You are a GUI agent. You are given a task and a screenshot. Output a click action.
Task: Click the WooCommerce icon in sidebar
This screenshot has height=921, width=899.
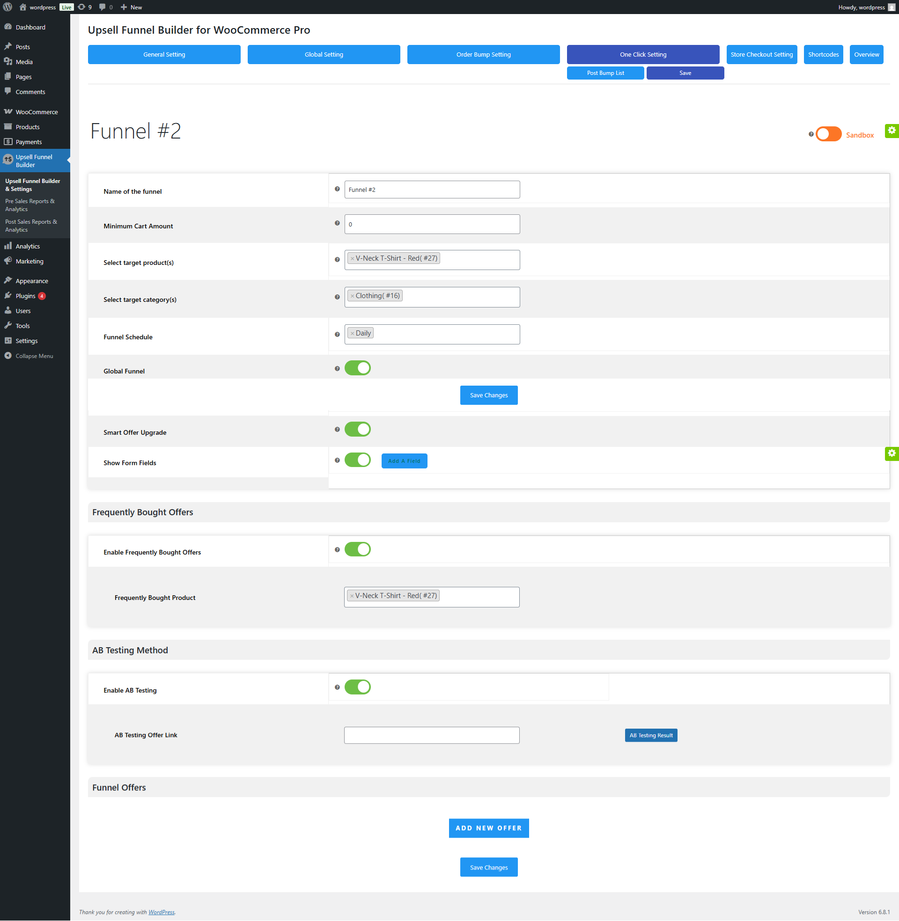tap(8, 112)
